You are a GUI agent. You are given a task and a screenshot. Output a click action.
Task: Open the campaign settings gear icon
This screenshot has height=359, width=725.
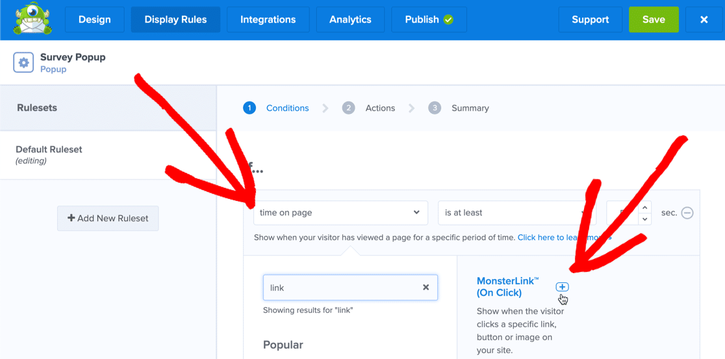click(x=23, y=62)
